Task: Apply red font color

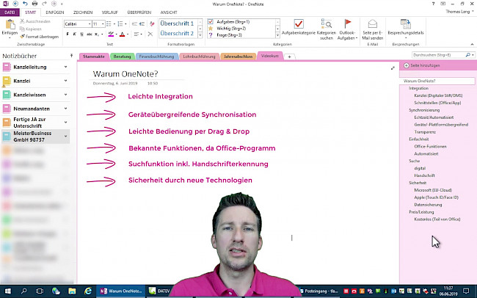Action: click(123, 34)
